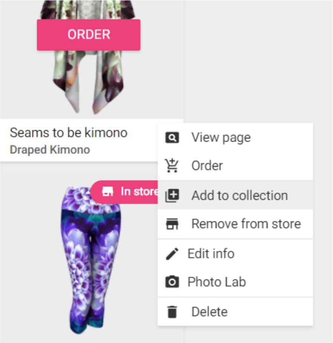Select the purple floral leggings thumbnail

[x=90, y=260]
